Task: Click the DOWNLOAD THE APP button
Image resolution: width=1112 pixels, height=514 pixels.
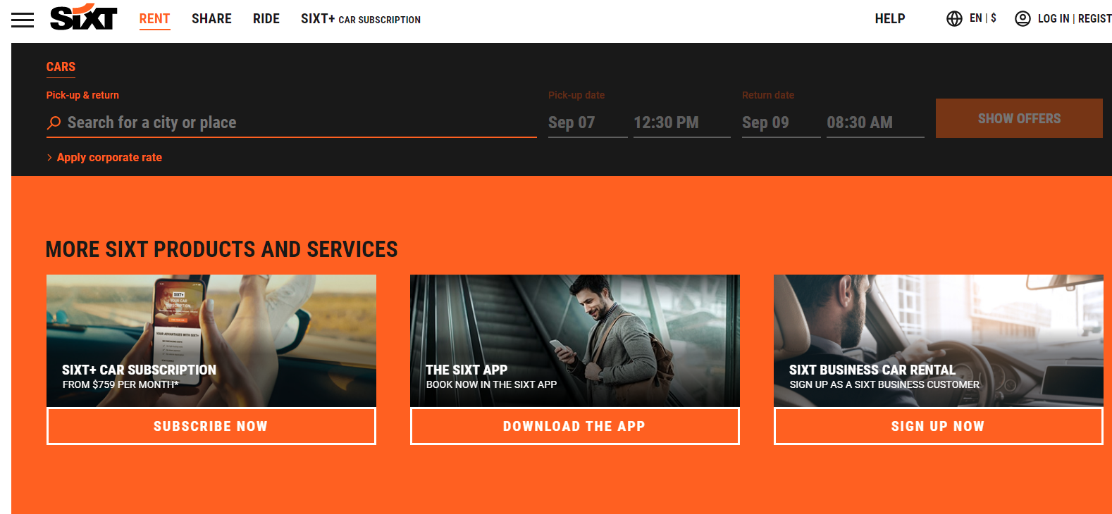Action: [574, 426]
